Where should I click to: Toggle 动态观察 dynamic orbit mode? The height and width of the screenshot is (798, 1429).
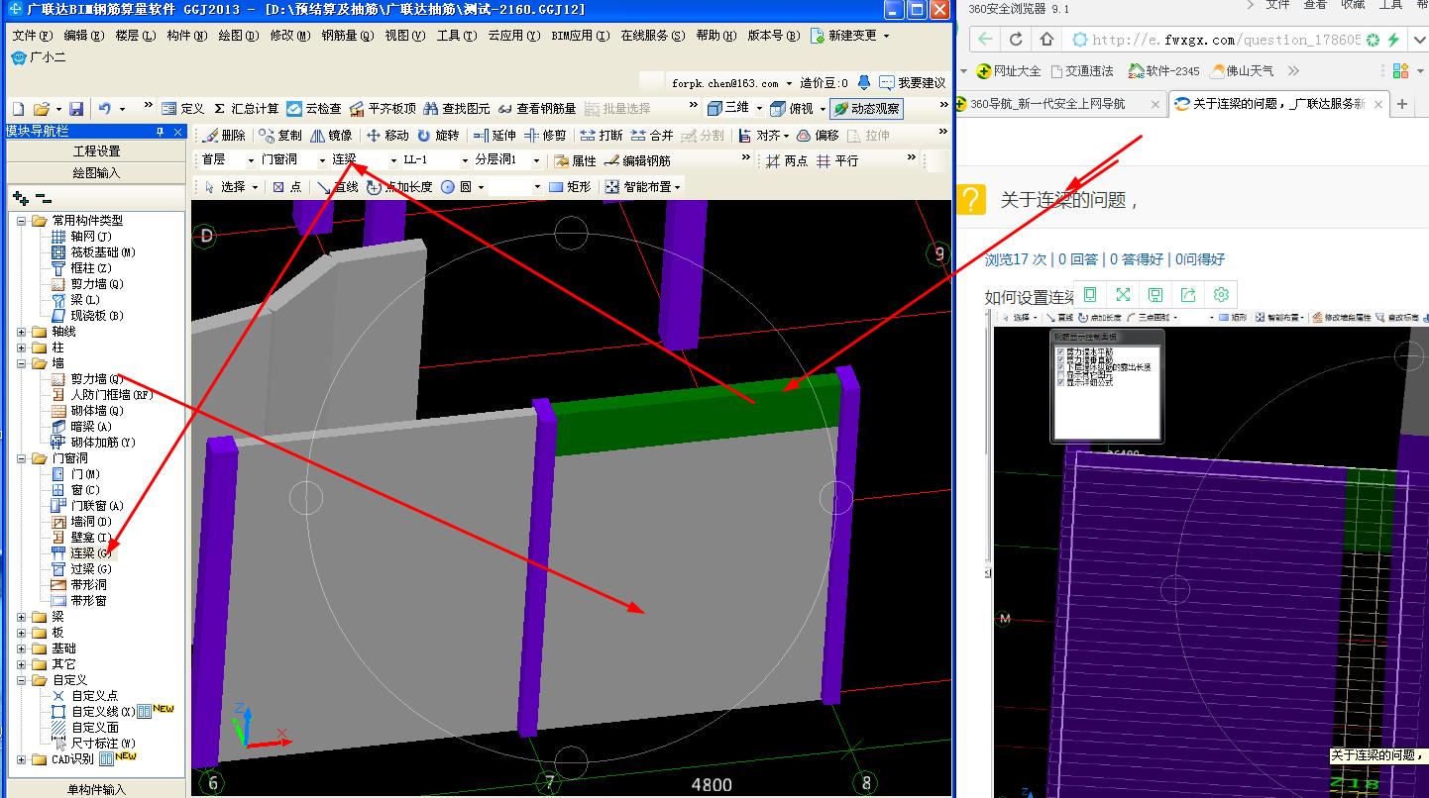tap(866, 109)
